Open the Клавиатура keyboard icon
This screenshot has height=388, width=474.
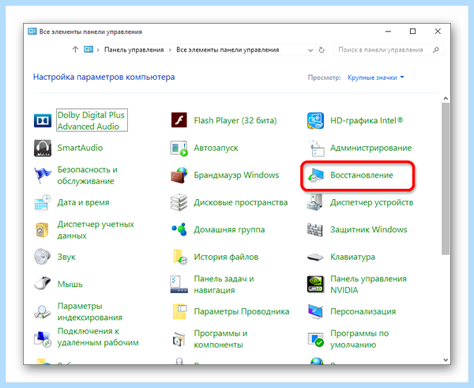tap(315, 257)
